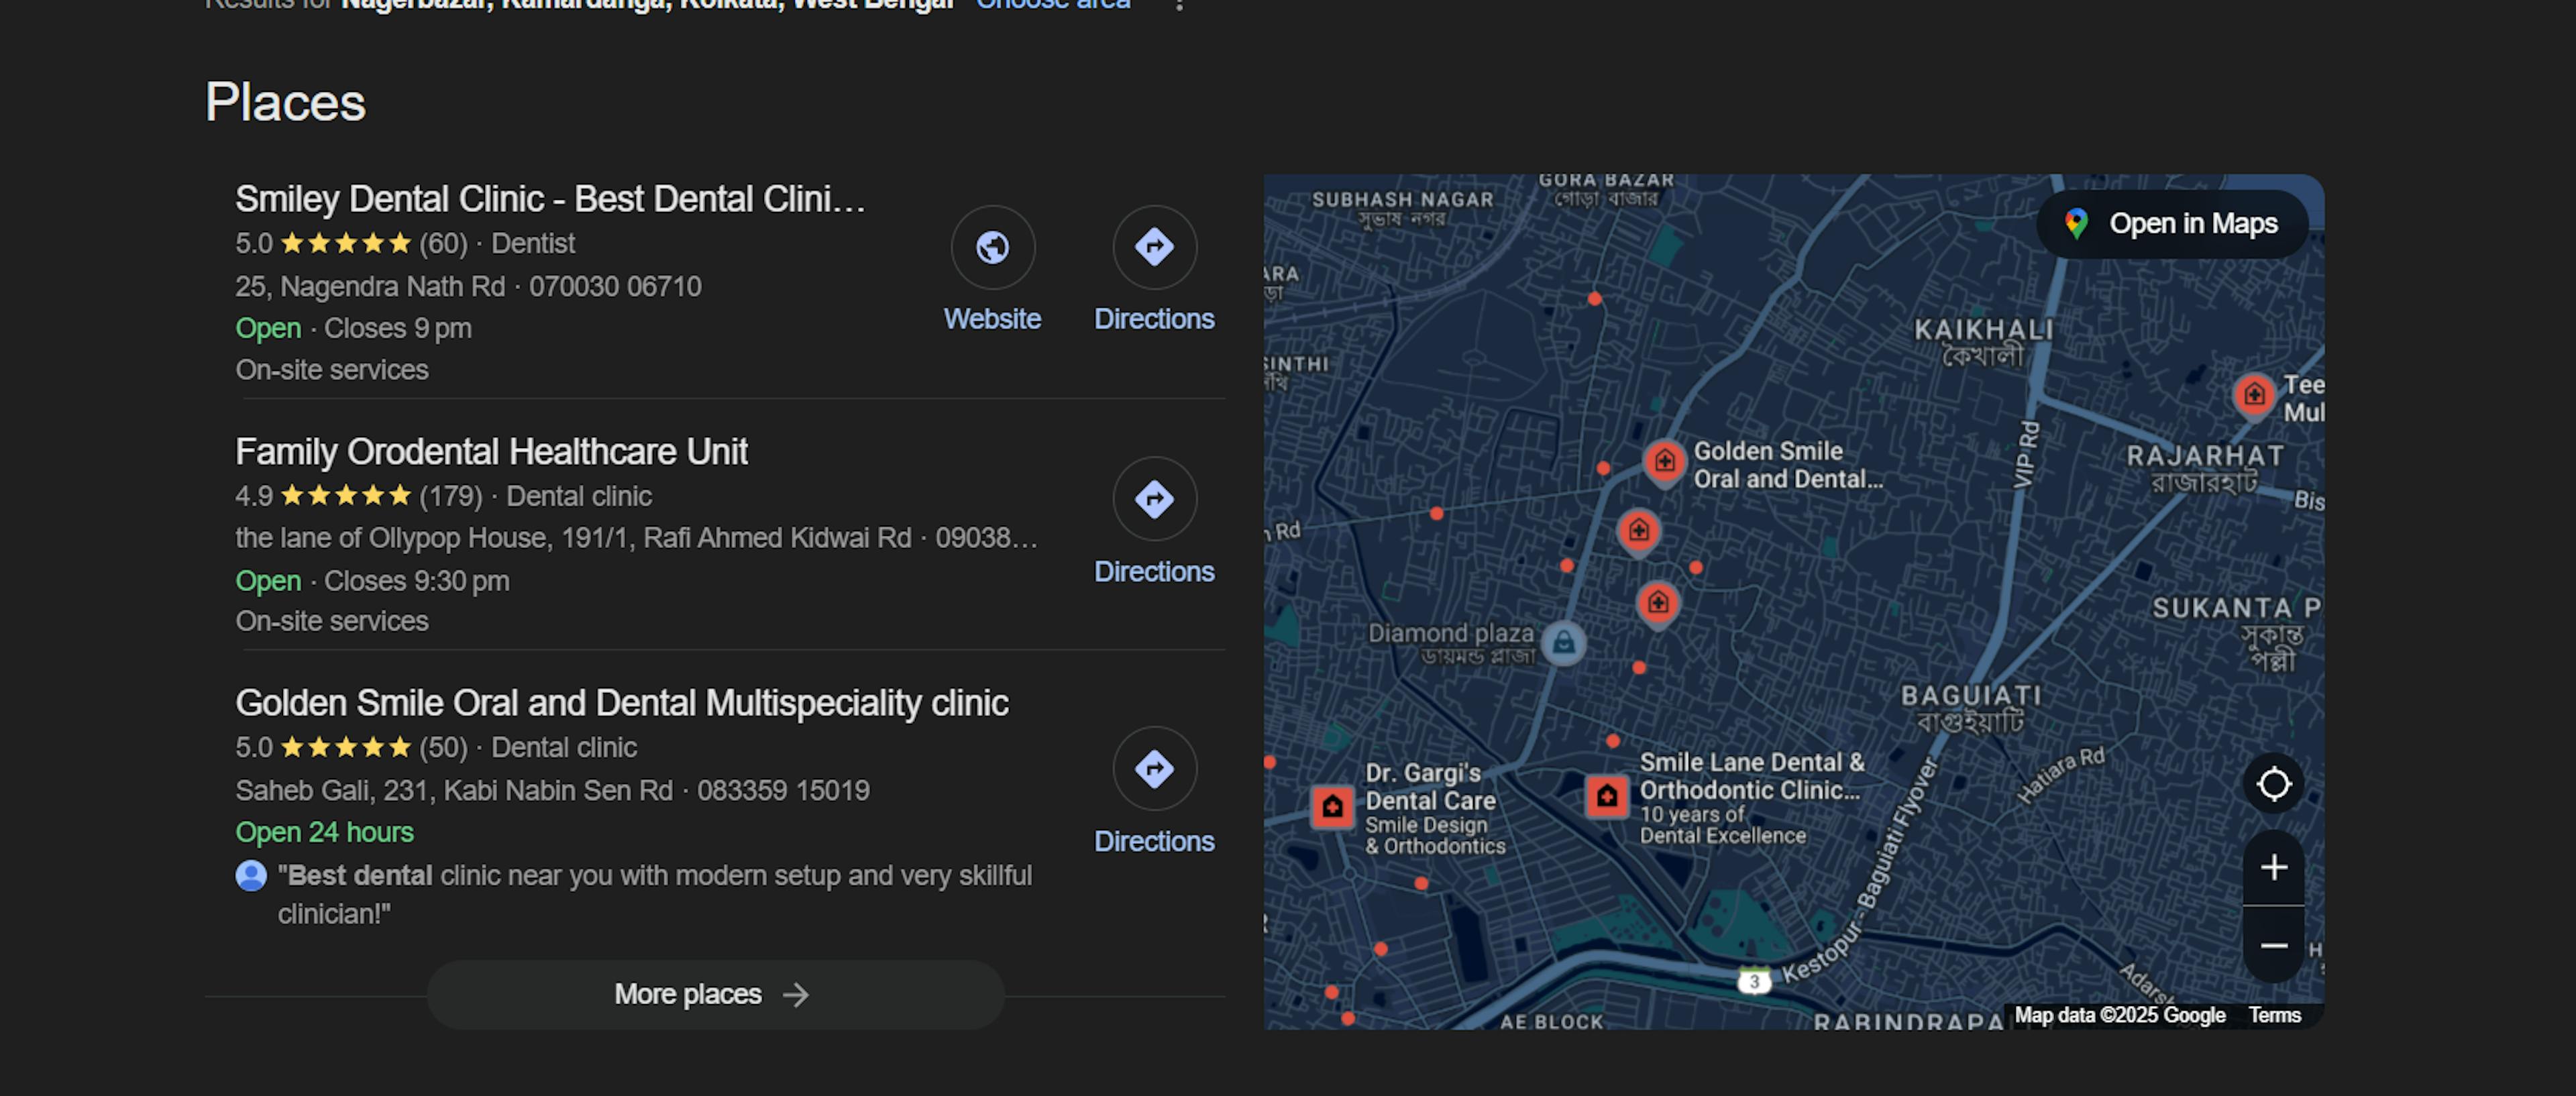Click Diamond plaza shopping marker

pos(1563,643)
